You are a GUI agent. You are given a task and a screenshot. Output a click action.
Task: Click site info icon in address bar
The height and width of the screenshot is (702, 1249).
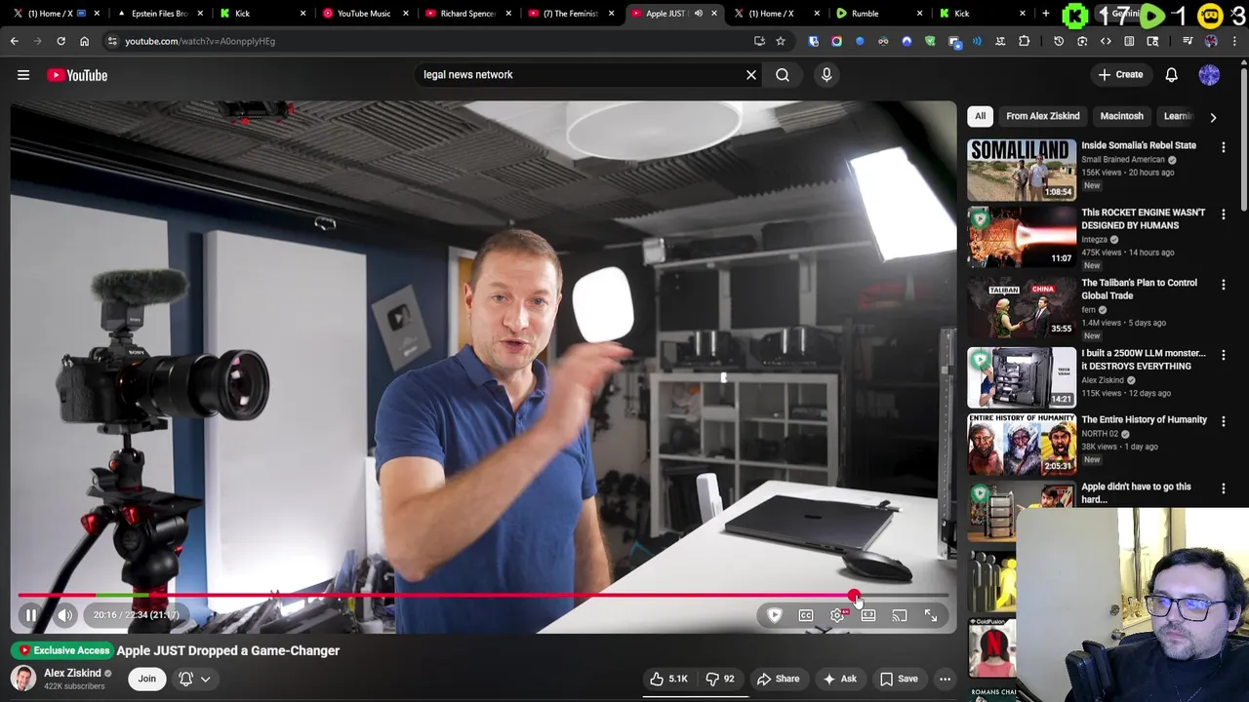112,41
